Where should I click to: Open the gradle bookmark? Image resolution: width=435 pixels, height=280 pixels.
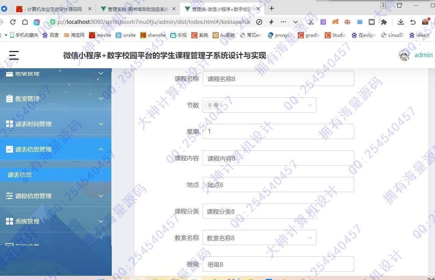pos(309,35)
